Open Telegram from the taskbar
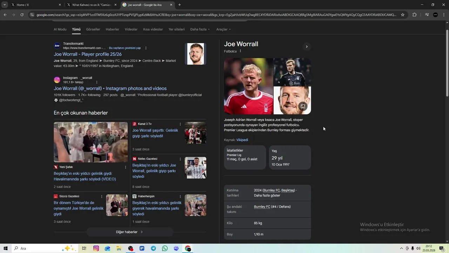 pyautogui.click(x=153, y=248)
